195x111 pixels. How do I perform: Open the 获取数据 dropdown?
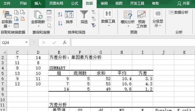tap(7, 19)
